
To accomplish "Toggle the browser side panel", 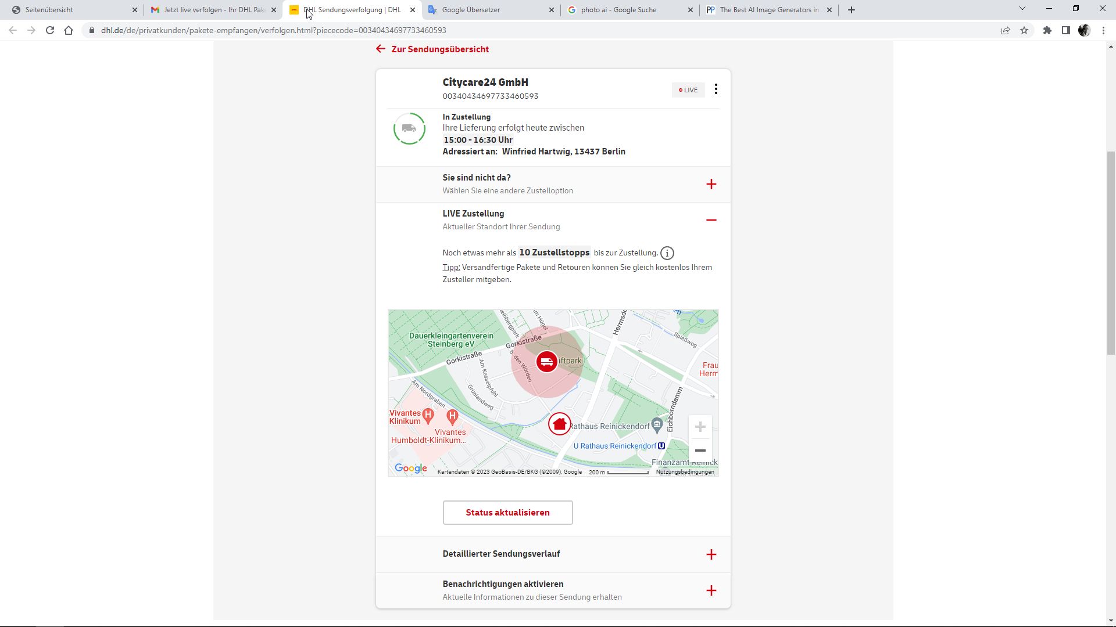I will 1066,30.
